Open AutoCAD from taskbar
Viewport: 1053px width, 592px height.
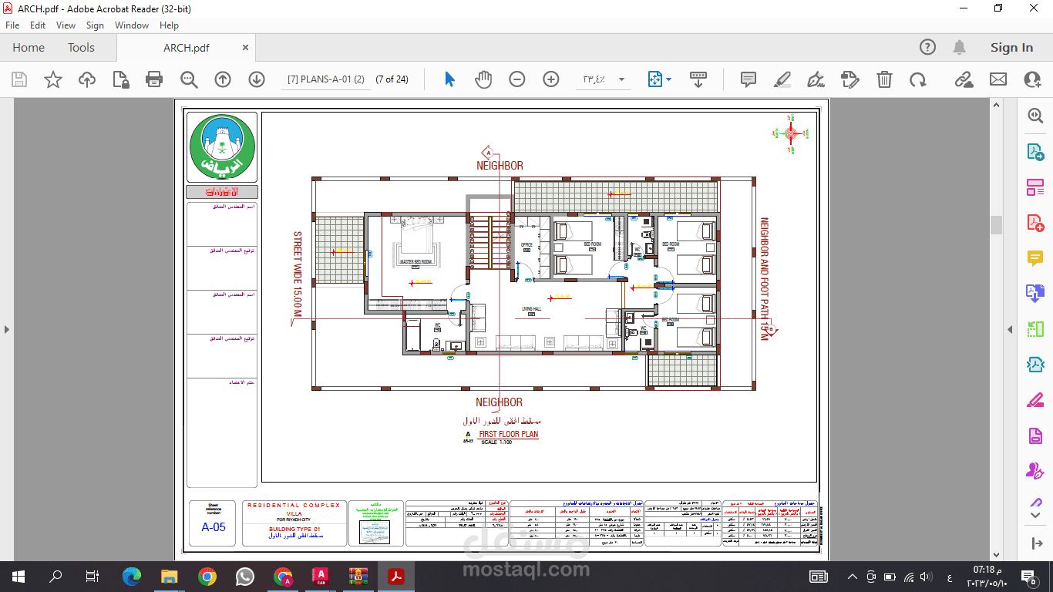tap(320, 576)
